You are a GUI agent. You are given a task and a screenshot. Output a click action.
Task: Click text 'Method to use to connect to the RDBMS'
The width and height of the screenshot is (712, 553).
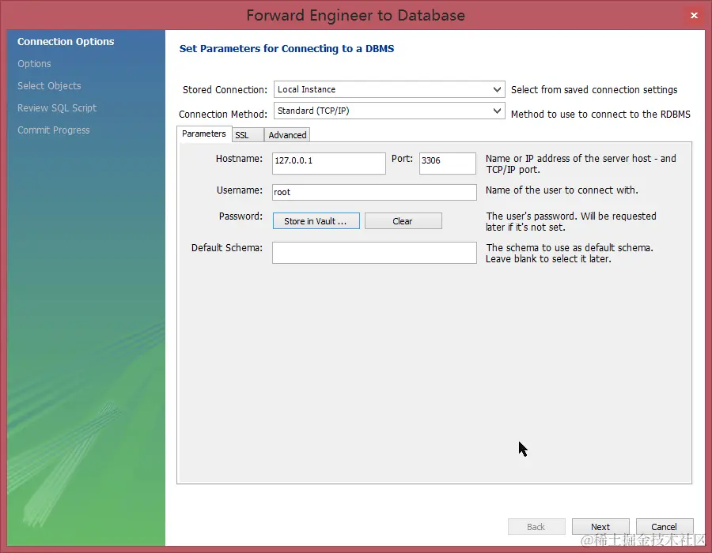[x=600, y=115]
